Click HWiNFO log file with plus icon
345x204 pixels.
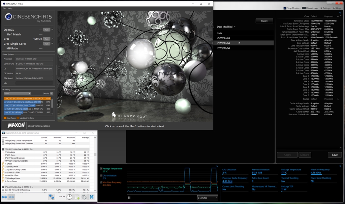point(77,197)
